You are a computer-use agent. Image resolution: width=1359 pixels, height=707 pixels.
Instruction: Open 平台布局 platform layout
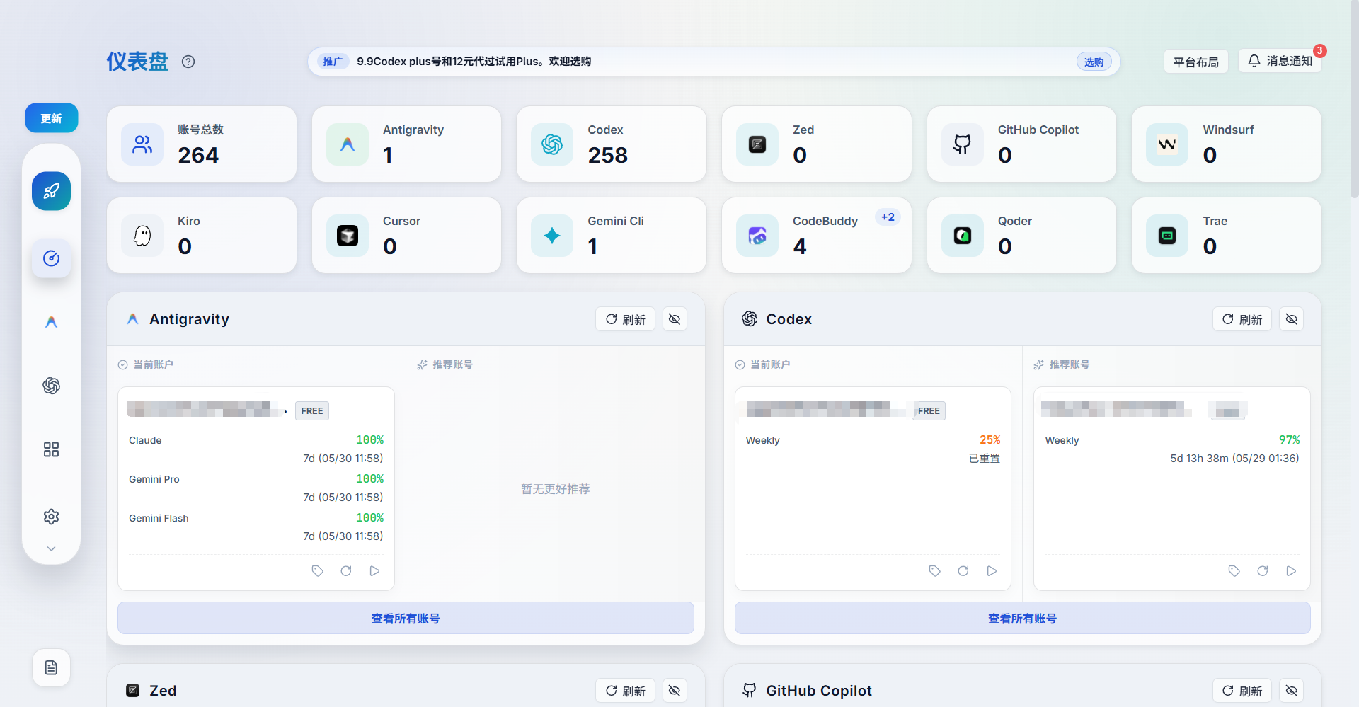pyautogui.click(x=1195, y=62)
